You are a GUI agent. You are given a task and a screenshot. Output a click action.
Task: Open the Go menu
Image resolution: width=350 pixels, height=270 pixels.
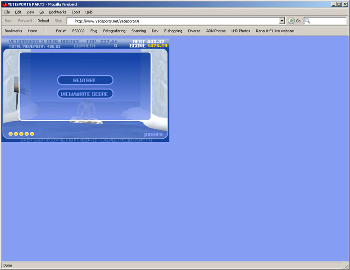(x=41, y=12)
